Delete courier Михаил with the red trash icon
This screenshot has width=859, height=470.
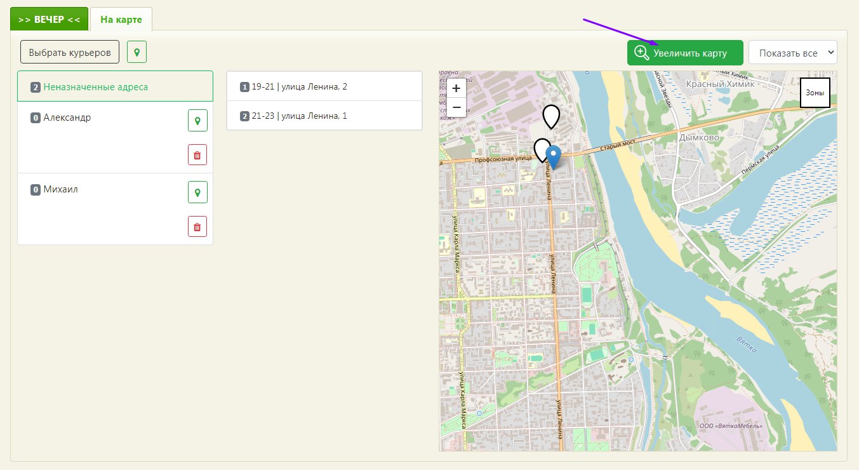click(197, 227)
